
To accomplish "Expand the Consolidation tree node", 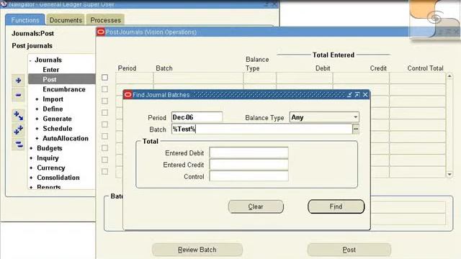I will coord(31,178).
